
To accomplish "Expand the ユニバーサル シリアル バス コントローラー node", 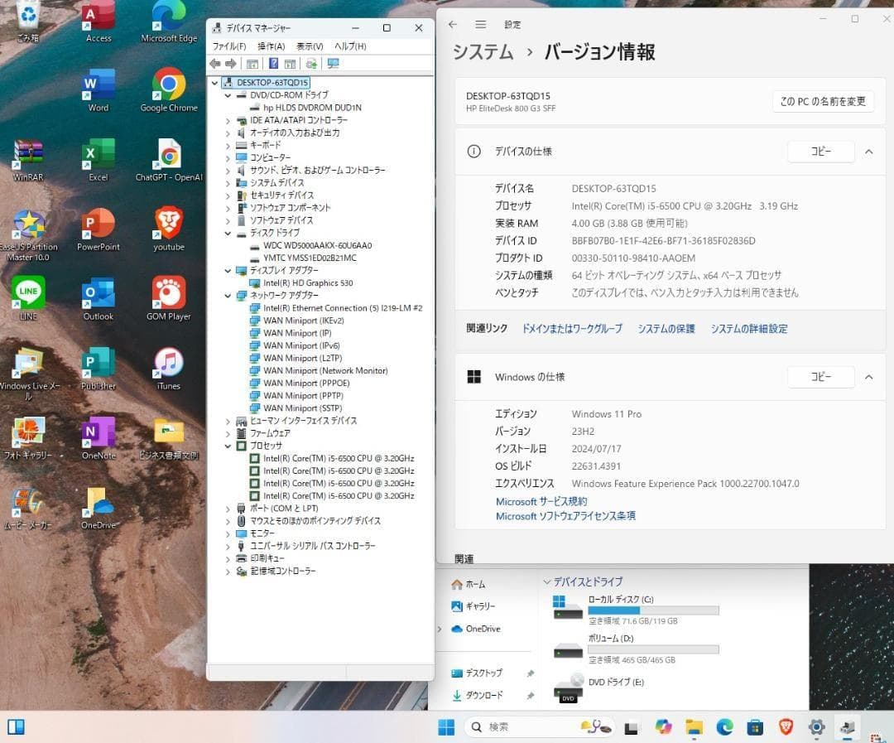I will (x=228, y=546).
